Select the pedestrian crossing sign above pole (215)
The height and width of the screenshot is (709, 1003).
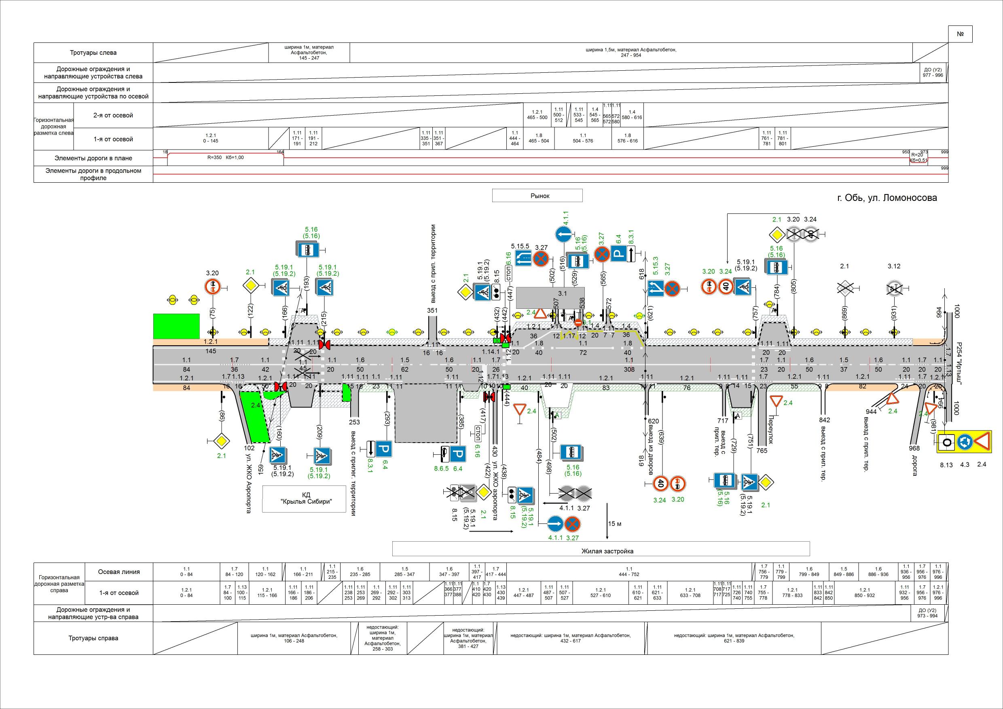click(325, 287)
